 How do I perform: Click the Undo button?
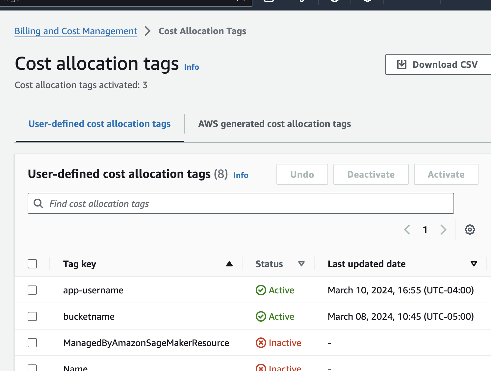coord(302,174)
